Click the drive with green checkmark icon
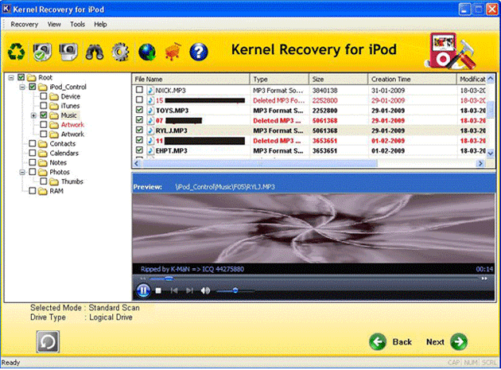Screen dimensions: 501x370 coord(42,52)
